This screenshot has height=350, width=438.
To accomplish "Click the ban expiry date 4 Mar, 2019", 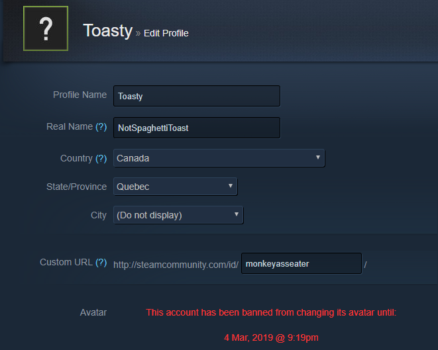I will [248, 337].
